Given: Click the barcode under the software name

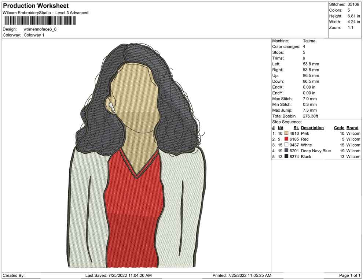Looking at the screenshot, I should tap(39, 21).
